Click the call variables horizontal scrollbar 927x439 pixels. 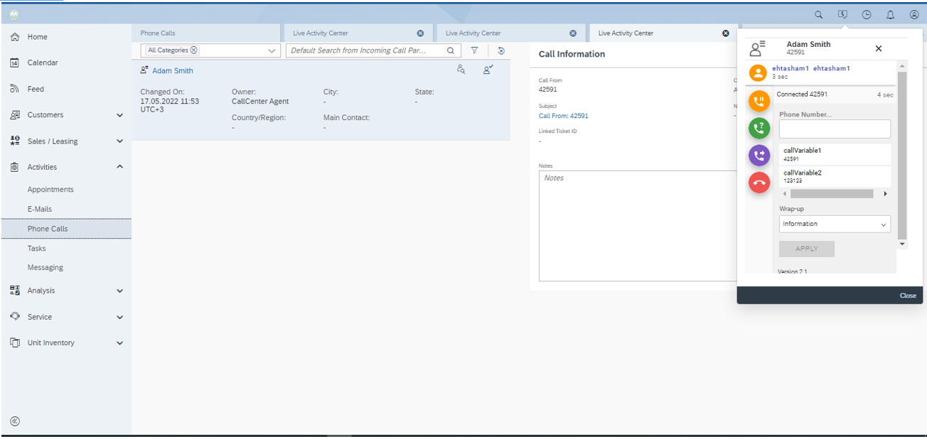point(832,193)
